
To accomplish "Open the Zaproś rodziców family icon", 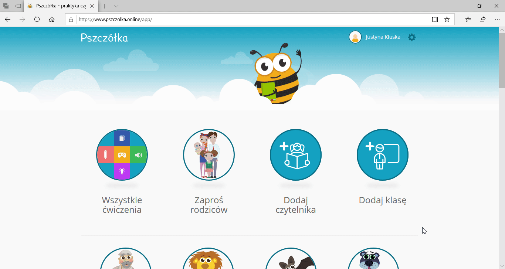I will tap(209, 155).
